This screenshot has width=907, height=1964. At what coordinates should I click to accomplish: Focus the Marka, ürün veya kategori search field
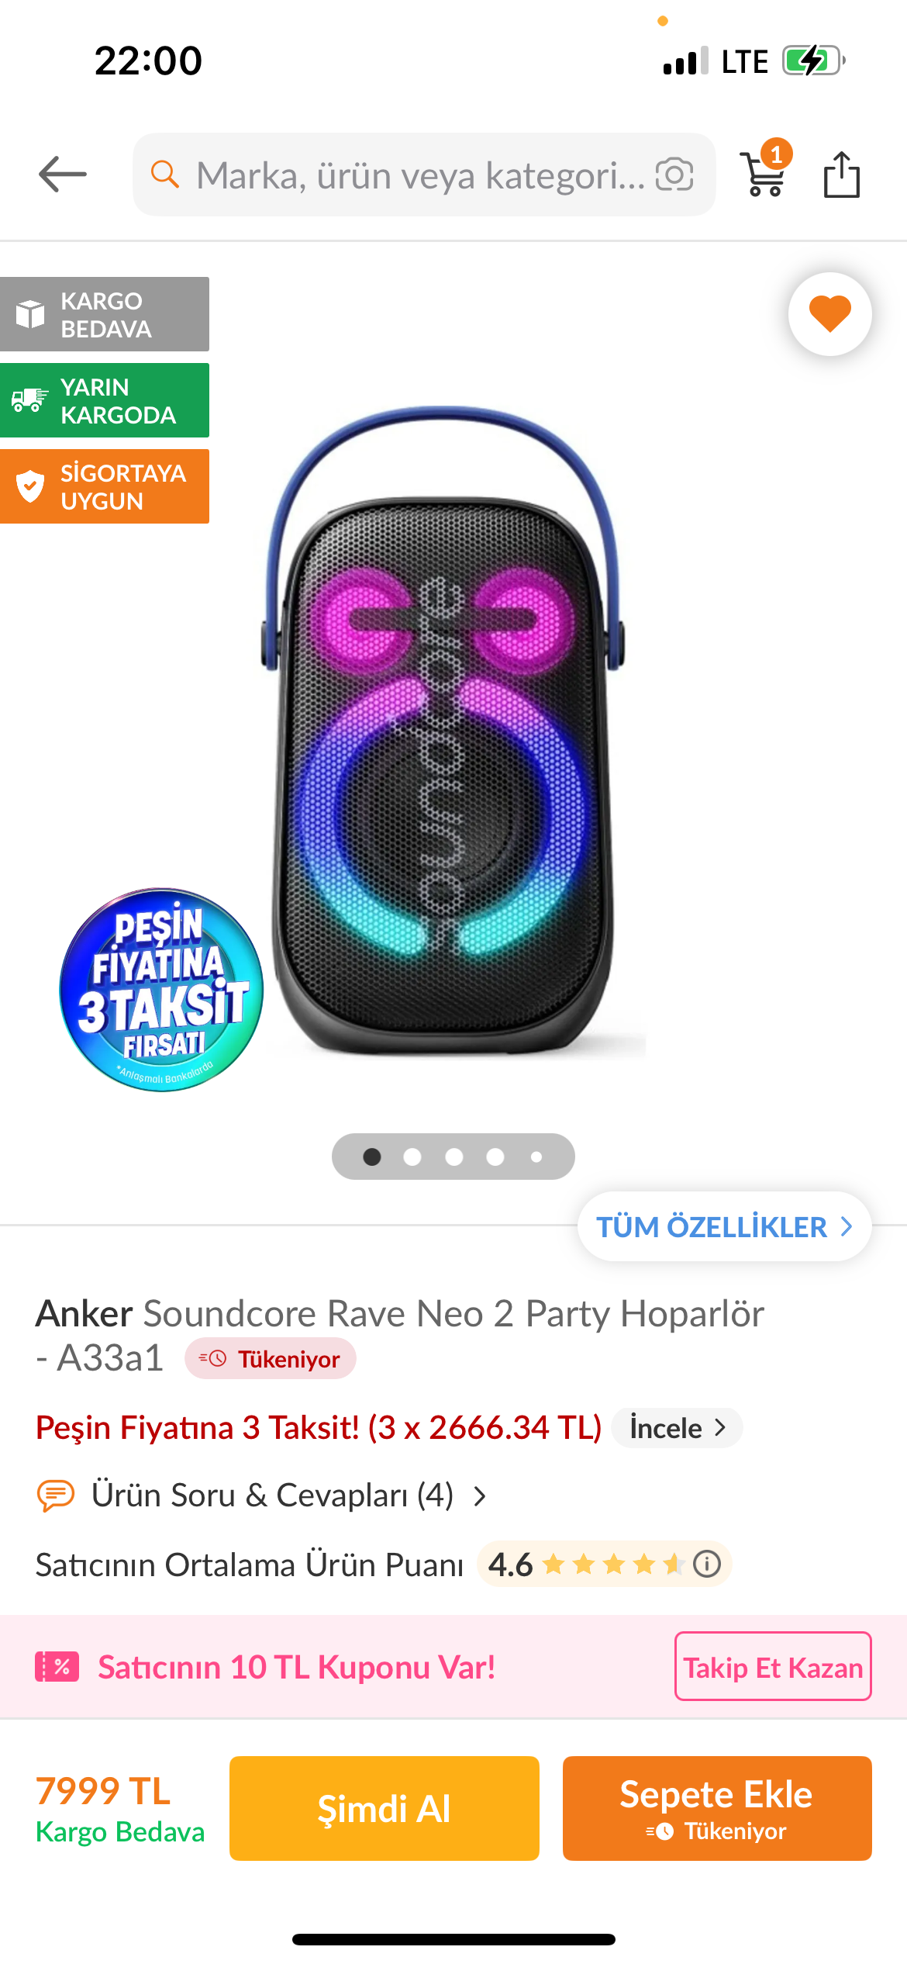coord(424,175)
